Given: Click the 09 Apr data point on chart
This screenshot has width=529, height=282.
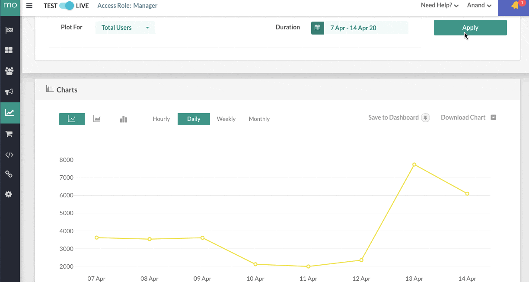Looking at the screenshot, I should click(202, 238).
